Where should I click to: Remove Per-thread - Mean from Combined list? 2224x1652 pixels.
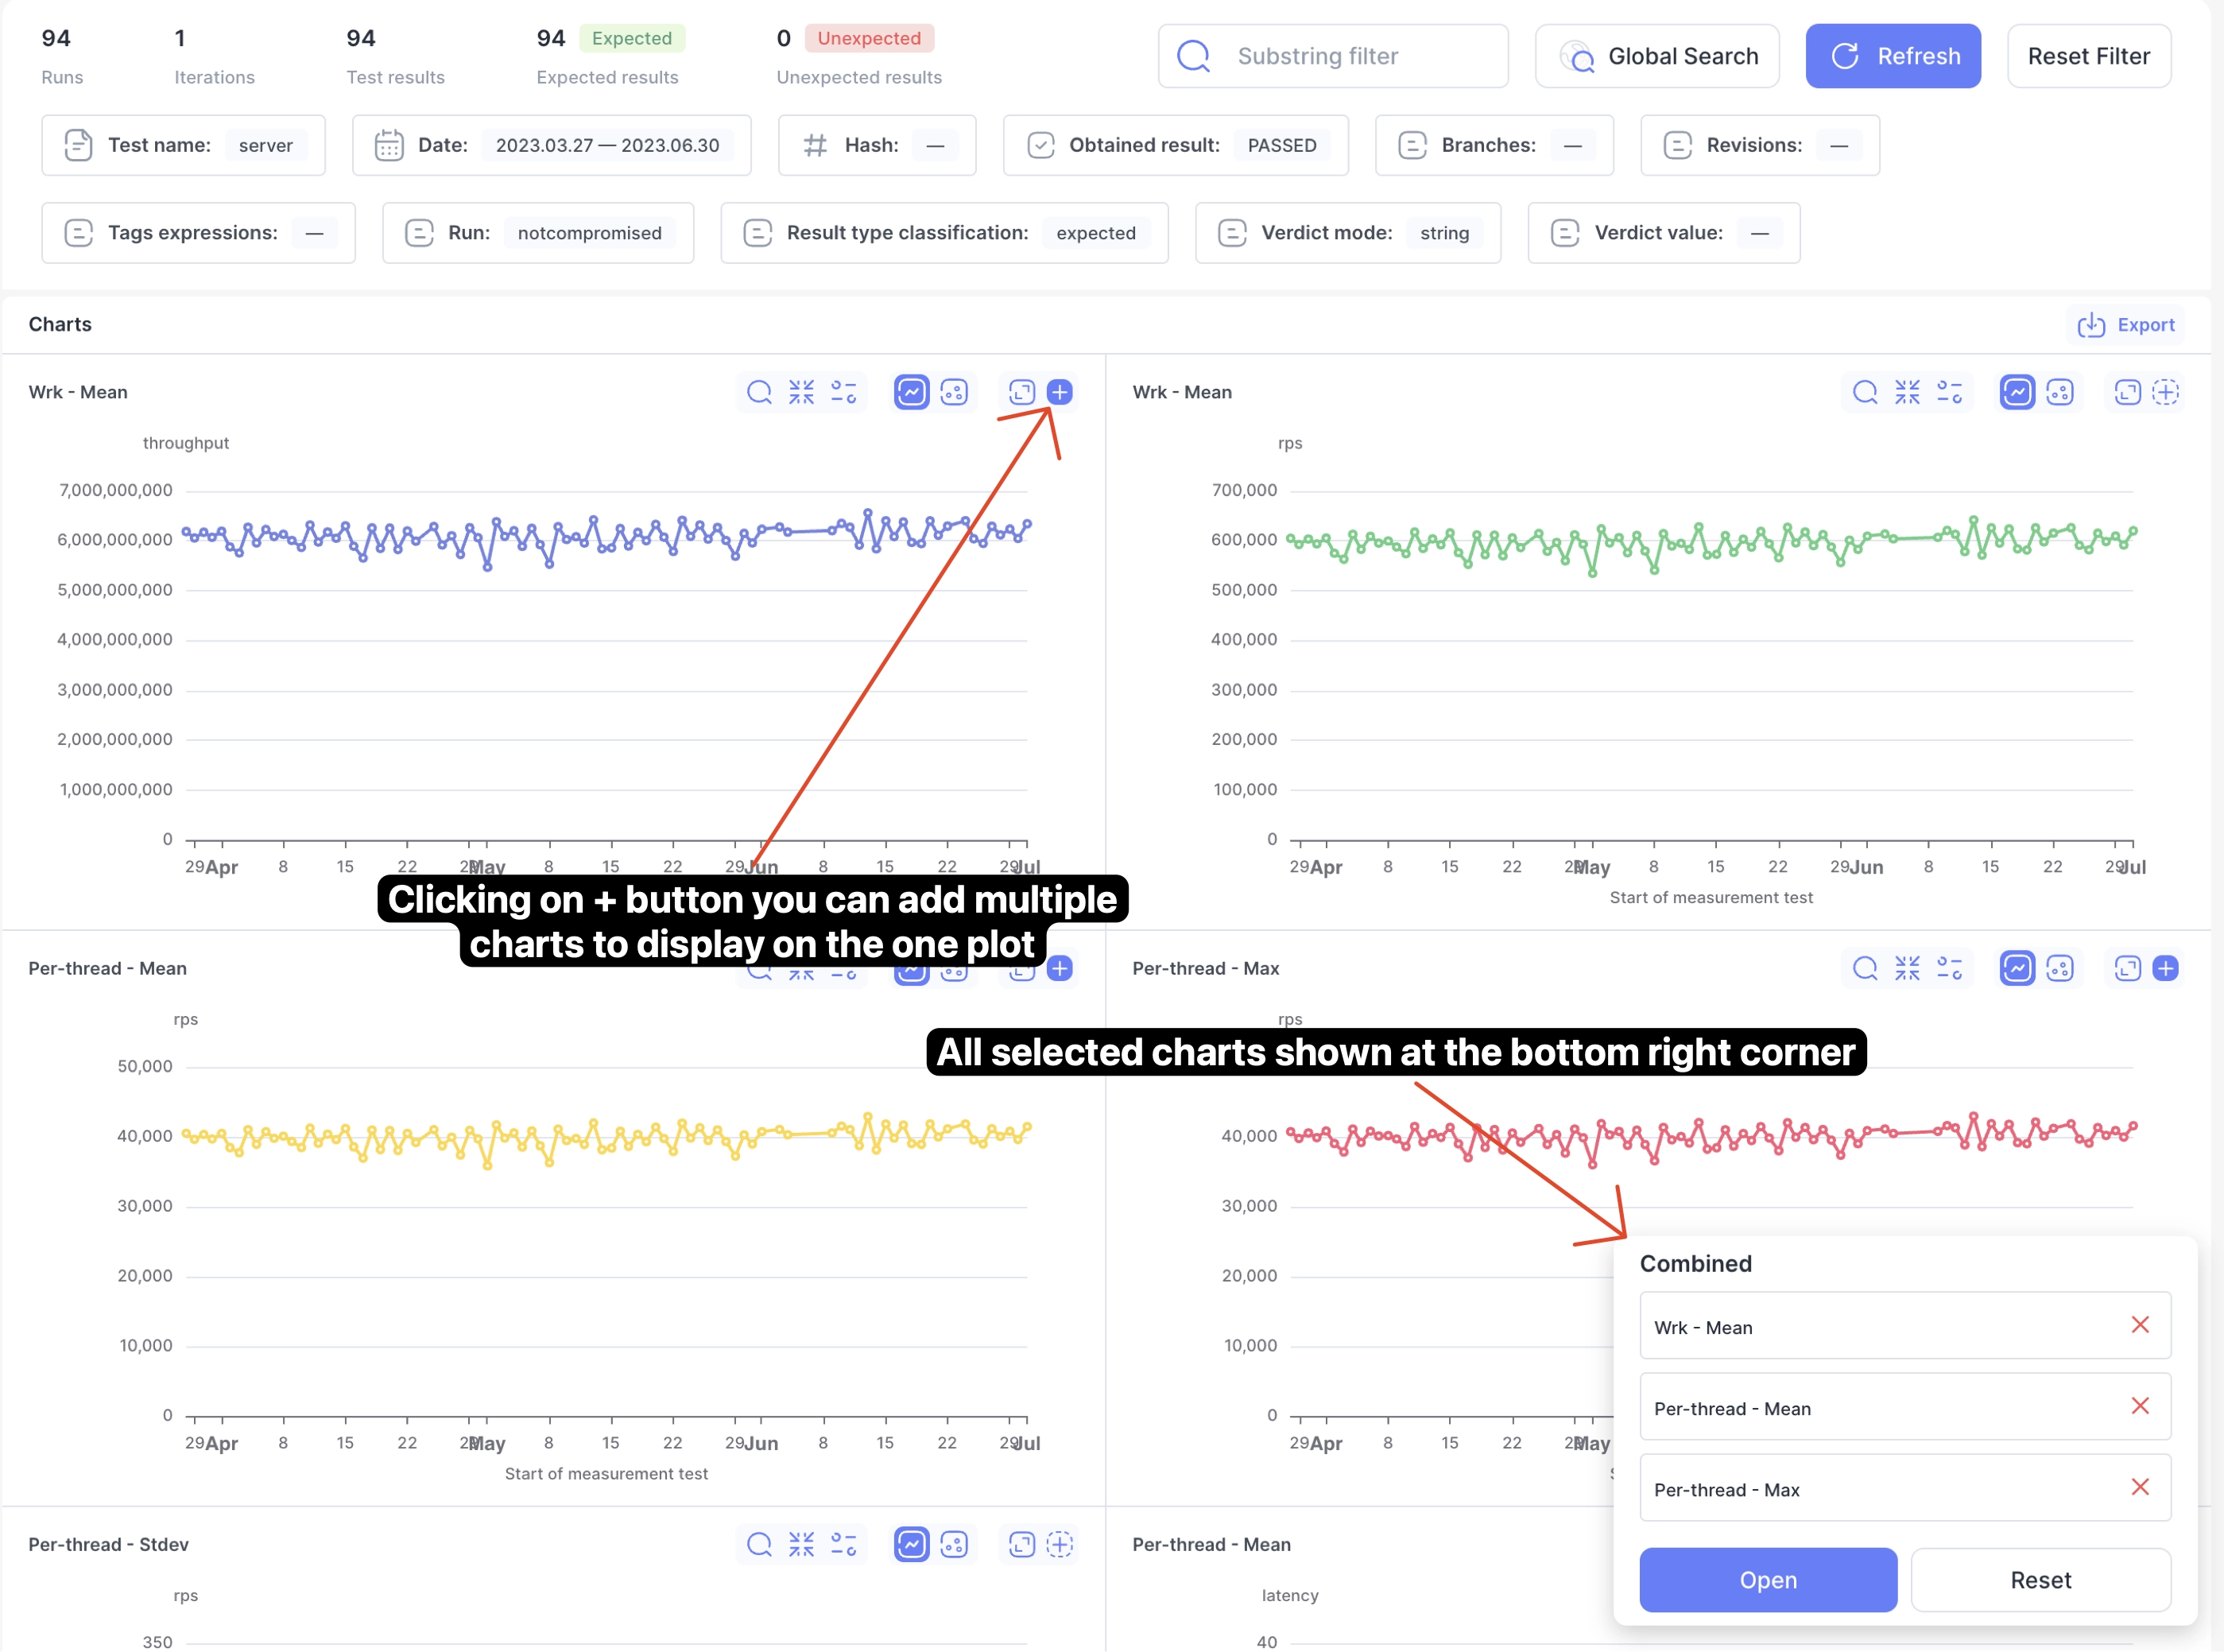(2140, 1406)
